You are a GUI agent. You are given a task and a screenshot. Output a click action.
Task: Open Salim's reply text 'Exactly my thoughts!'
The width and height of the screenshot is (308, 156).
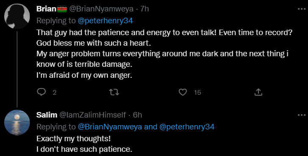73,139
